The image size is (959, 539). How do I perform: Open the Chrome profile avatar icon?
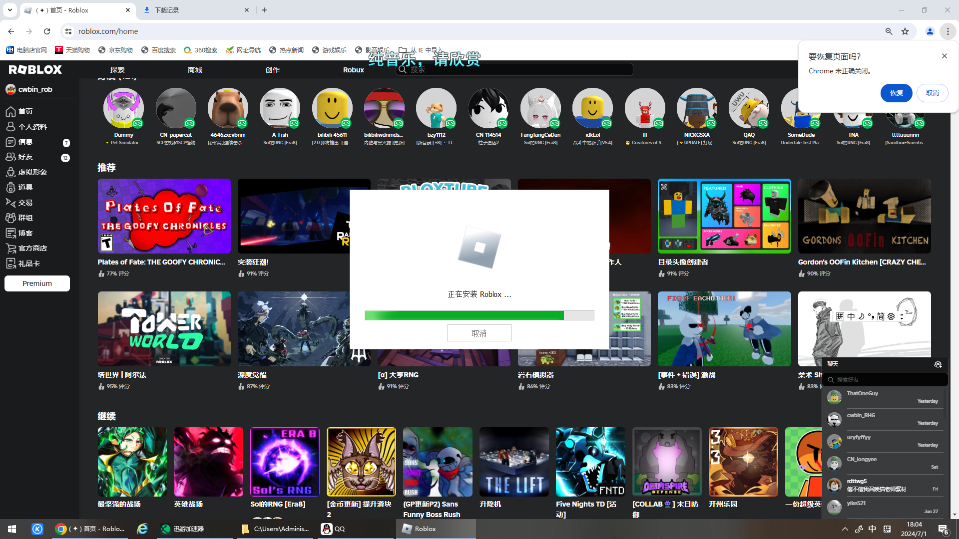pyautogui.click(x=930, y=31)
